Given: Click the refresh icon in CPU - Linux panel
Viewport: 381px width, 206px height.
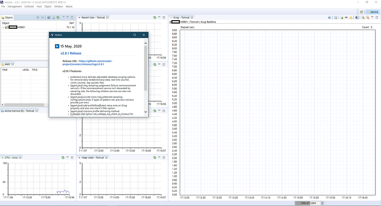Looking at the screenshot, I should [63, 158].
